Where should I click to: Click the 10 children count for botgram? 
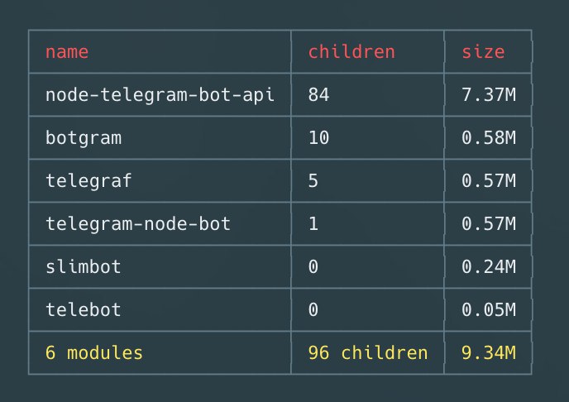point(318,138)
